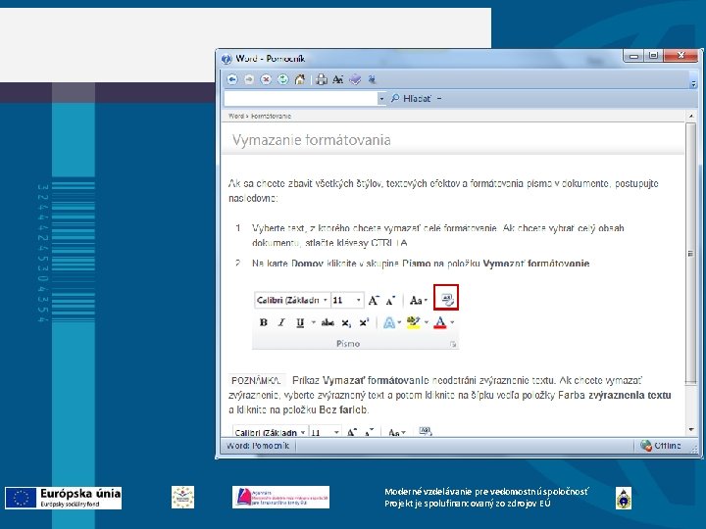Toggle Superscript x² icon
The height and width of the screenshot is (529, 706).
point(364,322)
